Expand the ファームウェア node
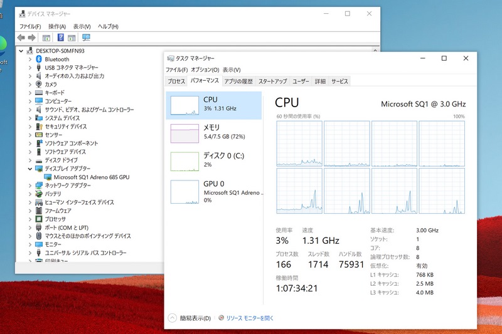This screenshot has height=334, width=502. click(30, 211)
